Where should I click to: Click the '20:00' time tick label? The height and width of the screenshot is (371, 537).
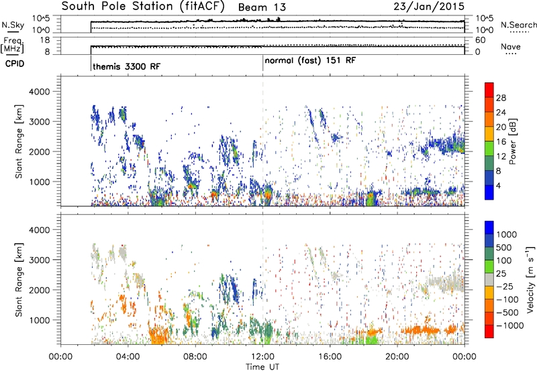point(397,357)
